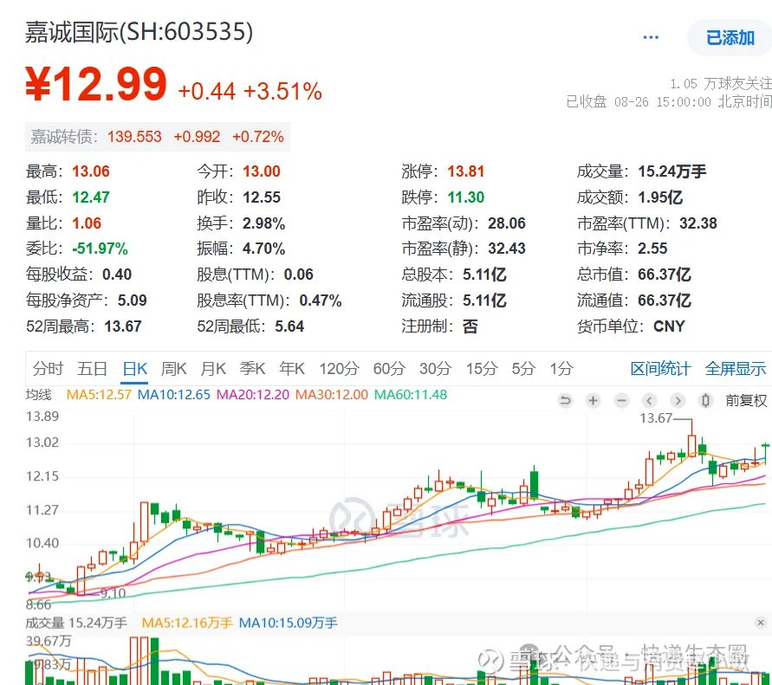
Task: Click the 涨停 value 13.81
Action: pos(466,171)
